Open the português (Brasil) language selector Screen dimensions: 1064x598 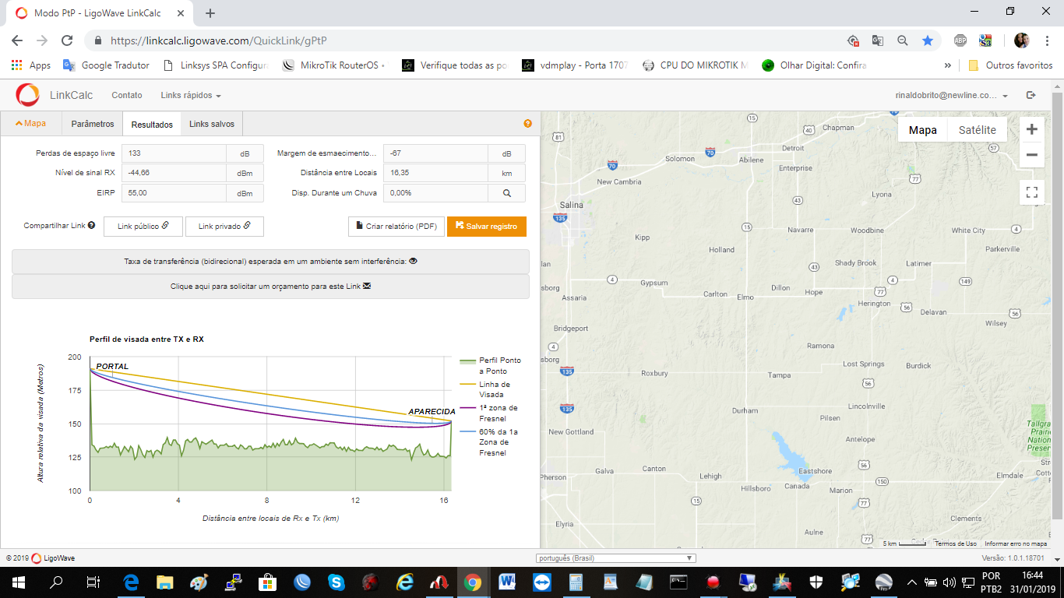[615, 558]
